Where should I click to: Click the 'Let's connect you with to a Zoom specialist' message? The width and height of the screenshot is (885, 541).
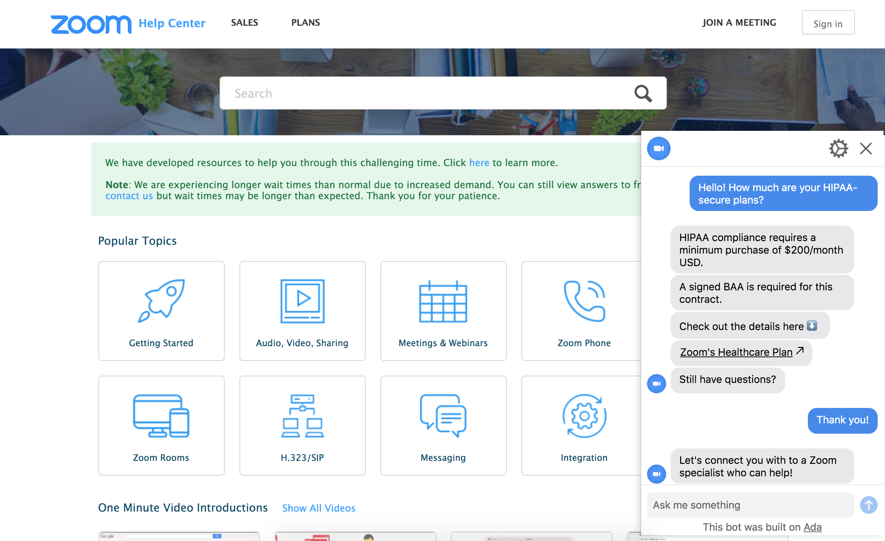(762, 466)
